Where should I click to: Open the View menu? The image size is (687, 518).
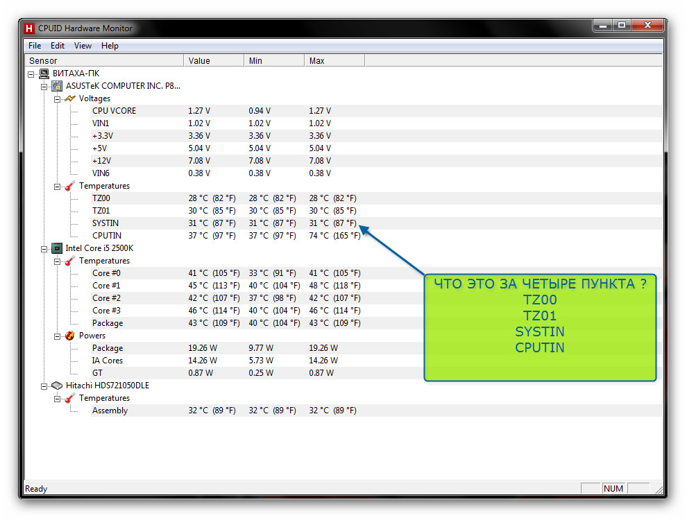83,46
